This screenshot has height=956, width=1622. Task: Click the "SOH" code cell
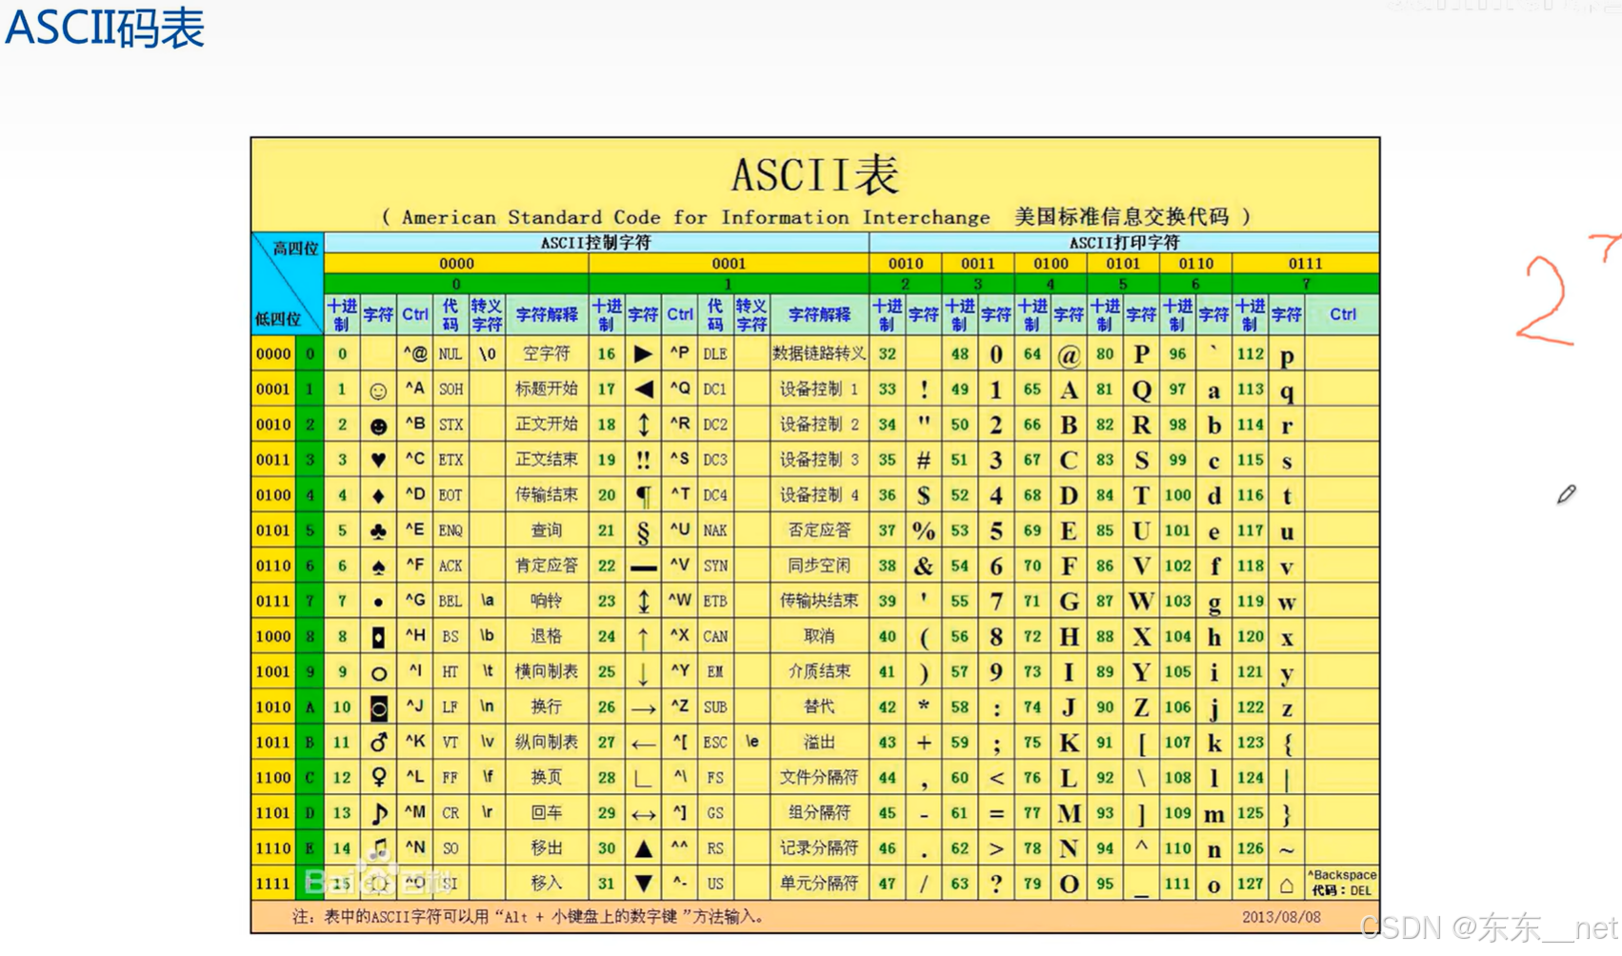coord(450,389)
